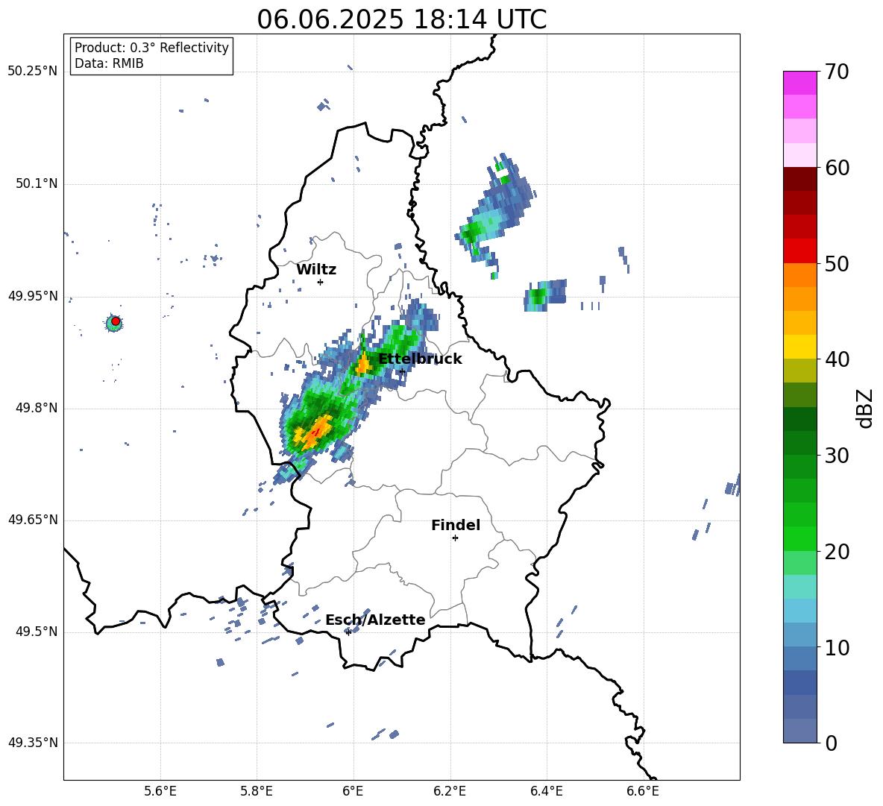
Task: Click the 5.6°E longitude label
Action: pos(160,791)
